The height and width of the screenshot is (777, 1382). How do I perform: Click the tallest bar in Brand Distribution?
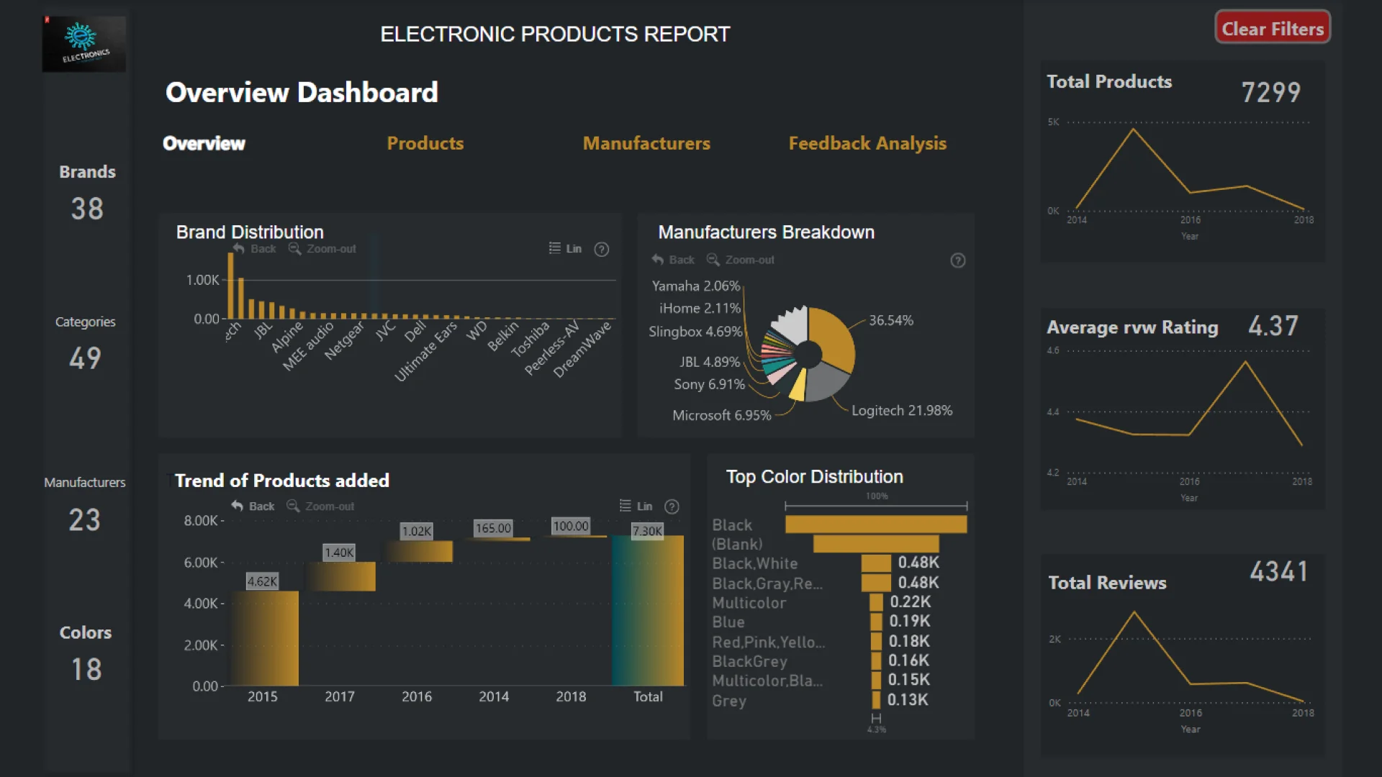(x=231, y=286)
